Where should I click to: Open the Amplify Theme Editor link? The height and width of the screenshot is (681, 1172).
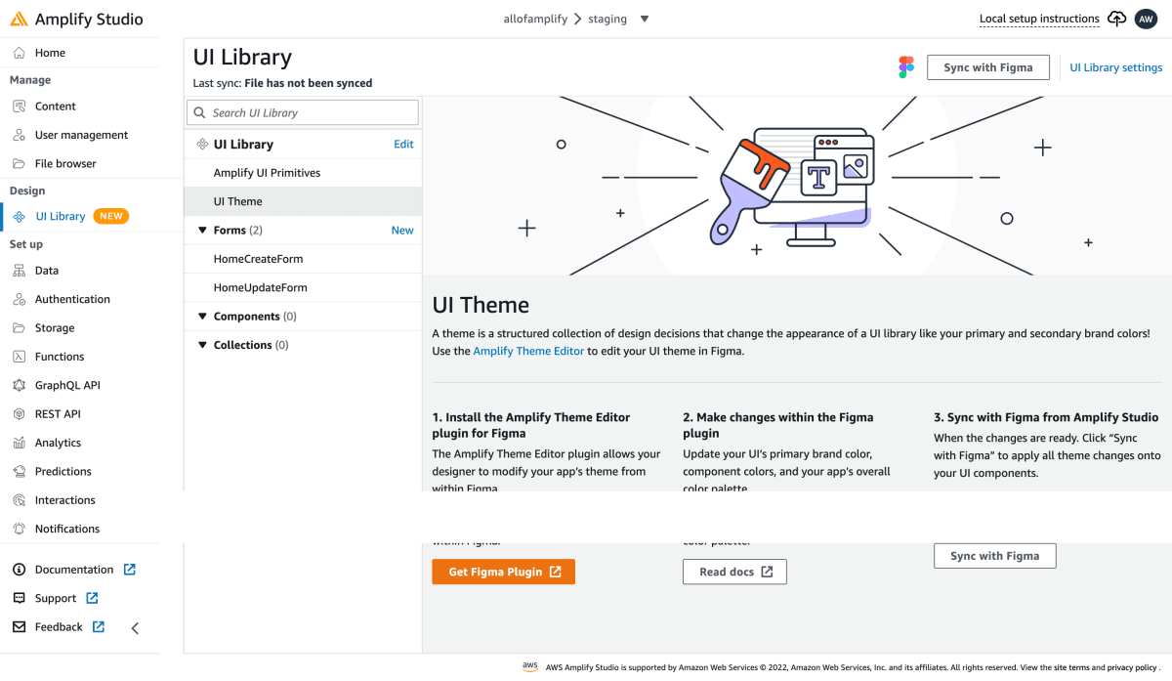(x=528, y=351)
